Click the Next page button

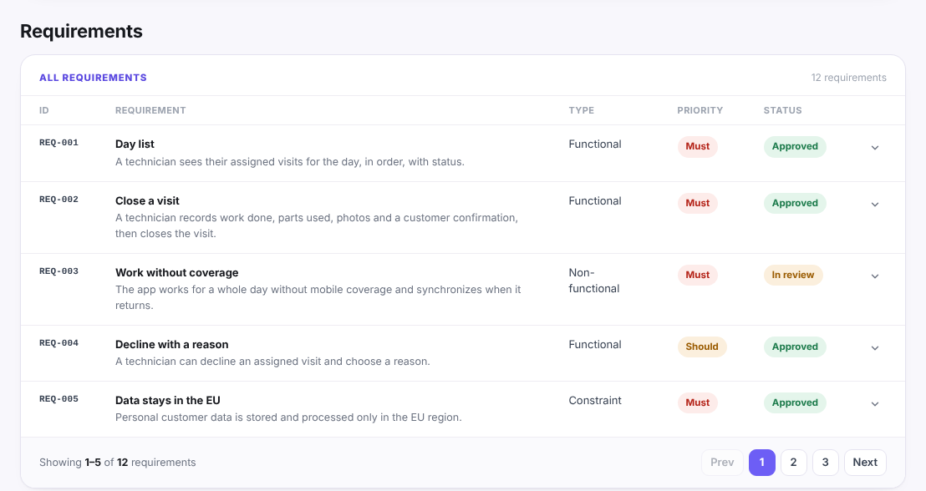click(865, 463)
